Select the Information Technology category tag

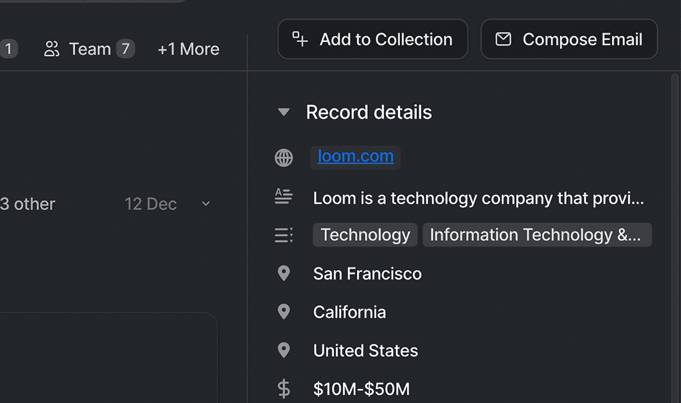click(x=536, y=235)
